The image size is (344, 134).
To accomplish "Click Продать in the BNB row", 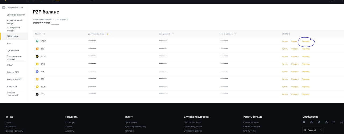I will (295, 64).
